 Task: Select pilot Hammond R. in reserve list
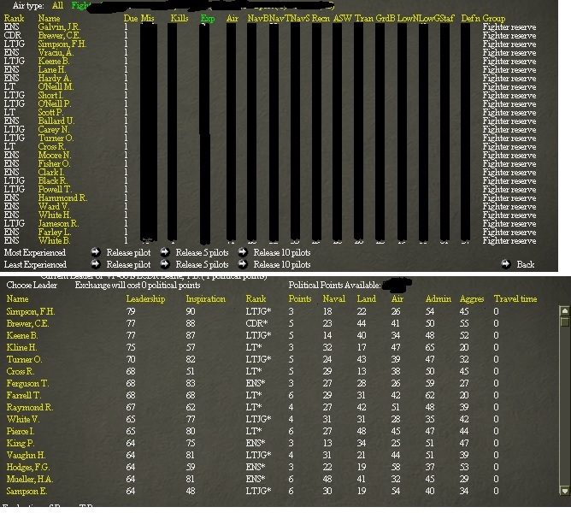[x=62, y=198]
